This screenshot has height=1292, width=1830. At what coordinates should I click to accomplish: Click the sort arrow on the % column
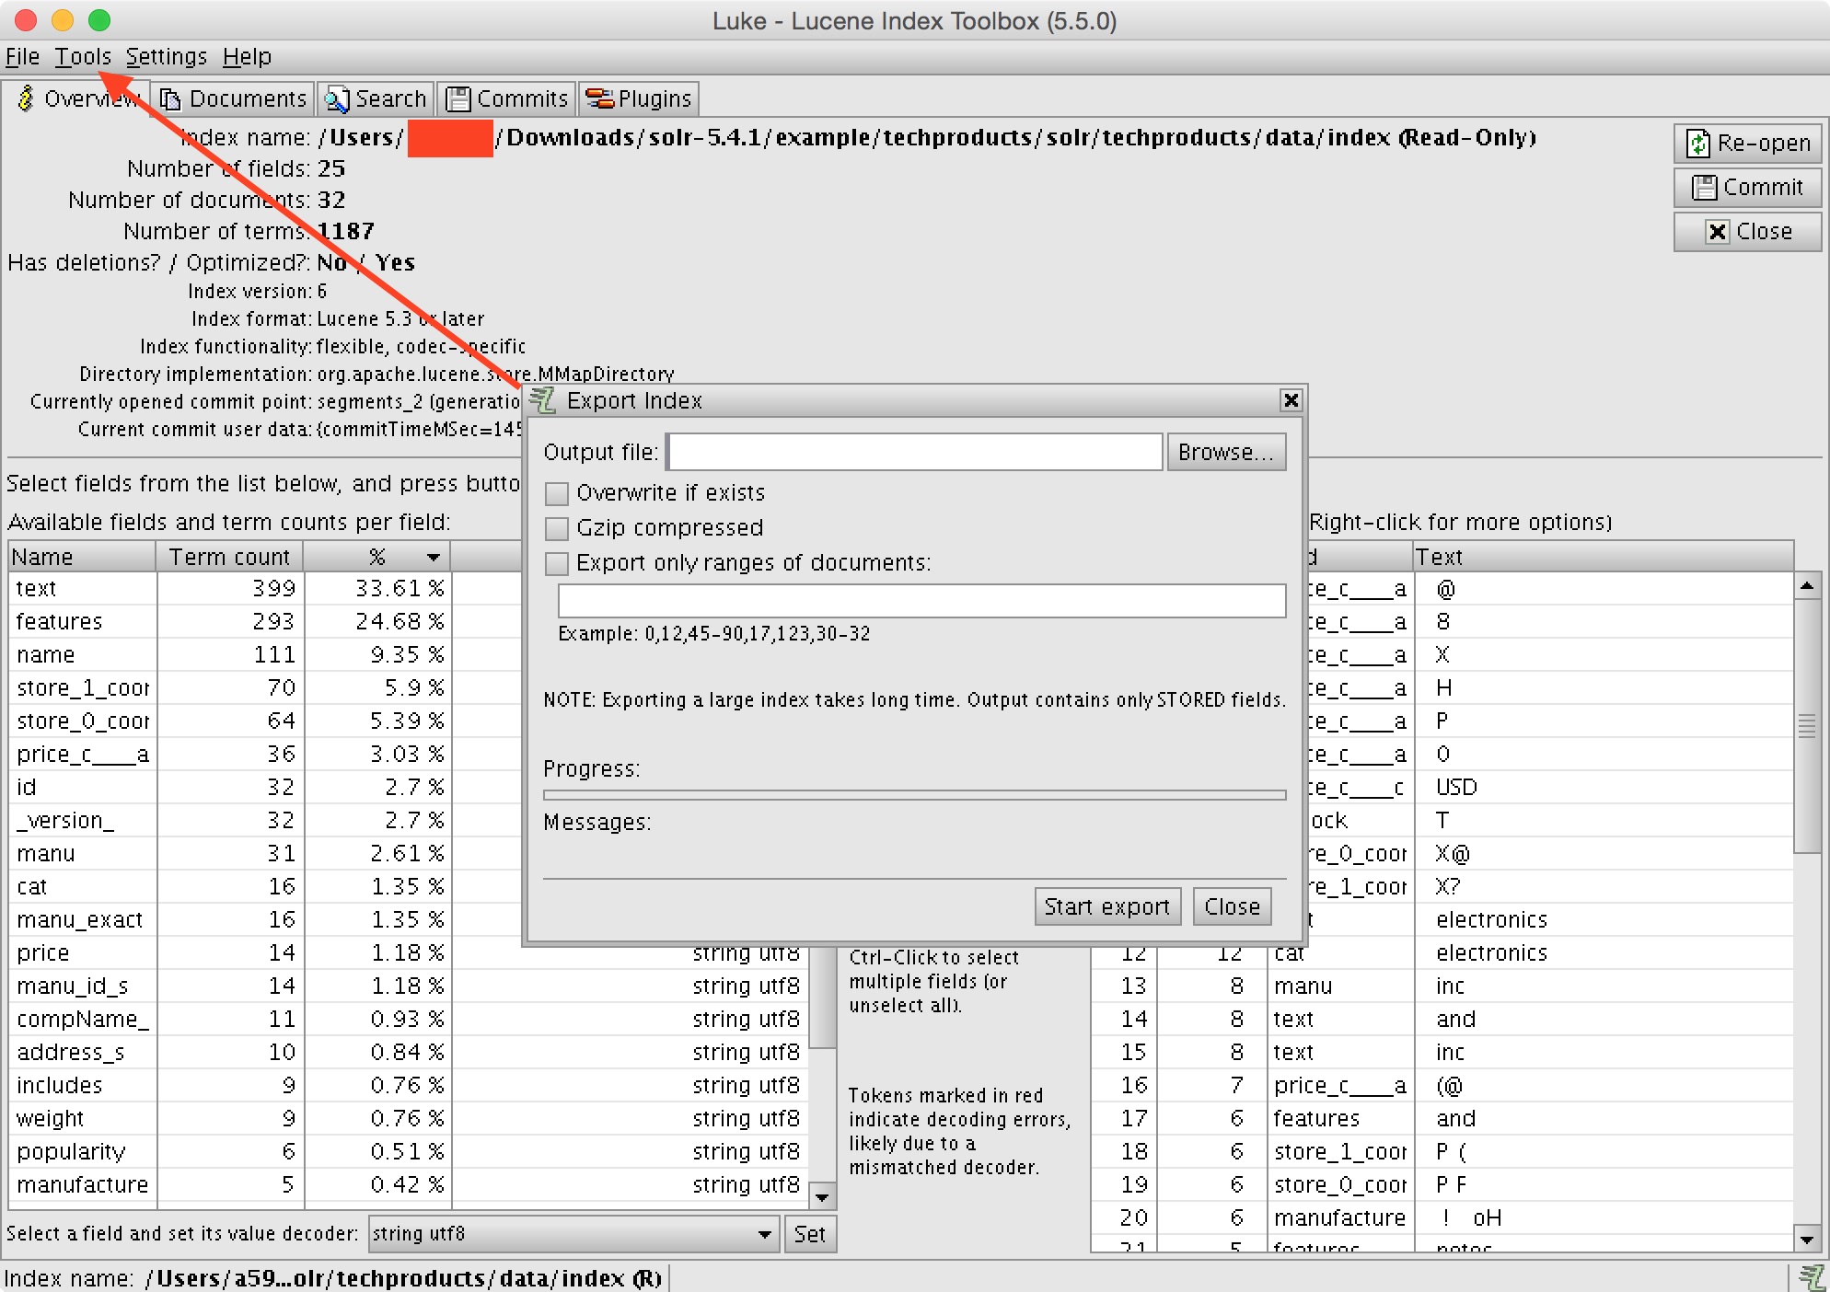click(433, 556)
